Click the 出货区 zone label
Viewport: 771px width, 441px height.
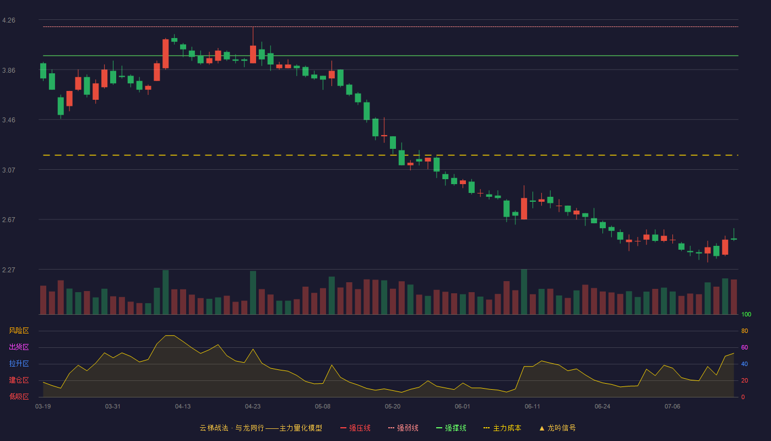[19, 347]
